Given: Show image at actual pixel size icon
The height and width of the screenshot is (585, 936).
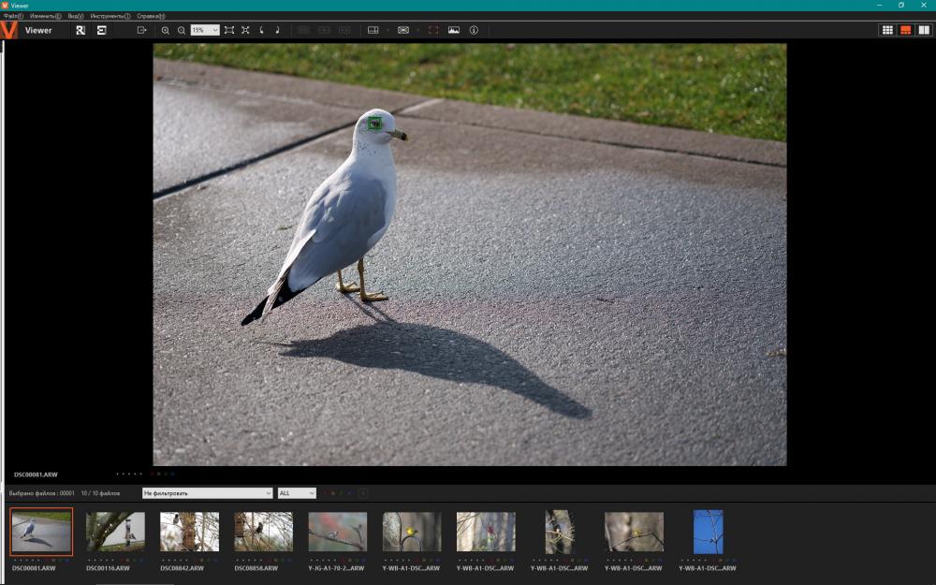Looking at the screenshot, I should coord(245,30).
